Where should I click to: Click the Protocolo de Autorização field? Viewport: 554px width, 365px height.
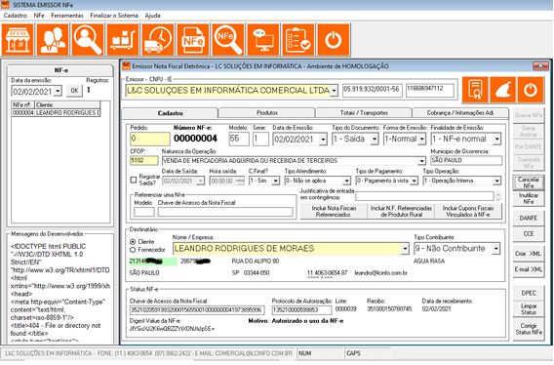click(301, 309)
